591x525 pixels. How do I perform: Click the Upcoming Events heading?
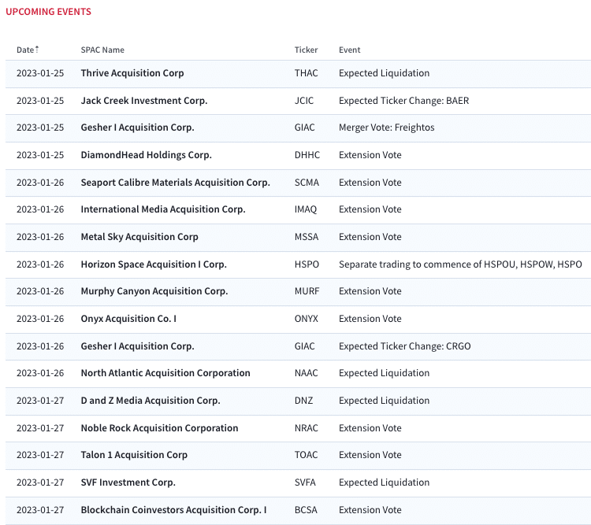(48, 12)
